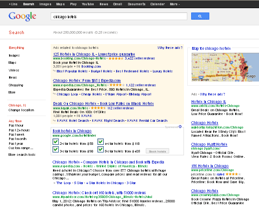Screen dimensions: 259x210
Task: Click the Book hotels button
Action: coord(157,152)
